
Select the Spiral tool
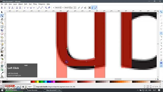pos(2,41)
